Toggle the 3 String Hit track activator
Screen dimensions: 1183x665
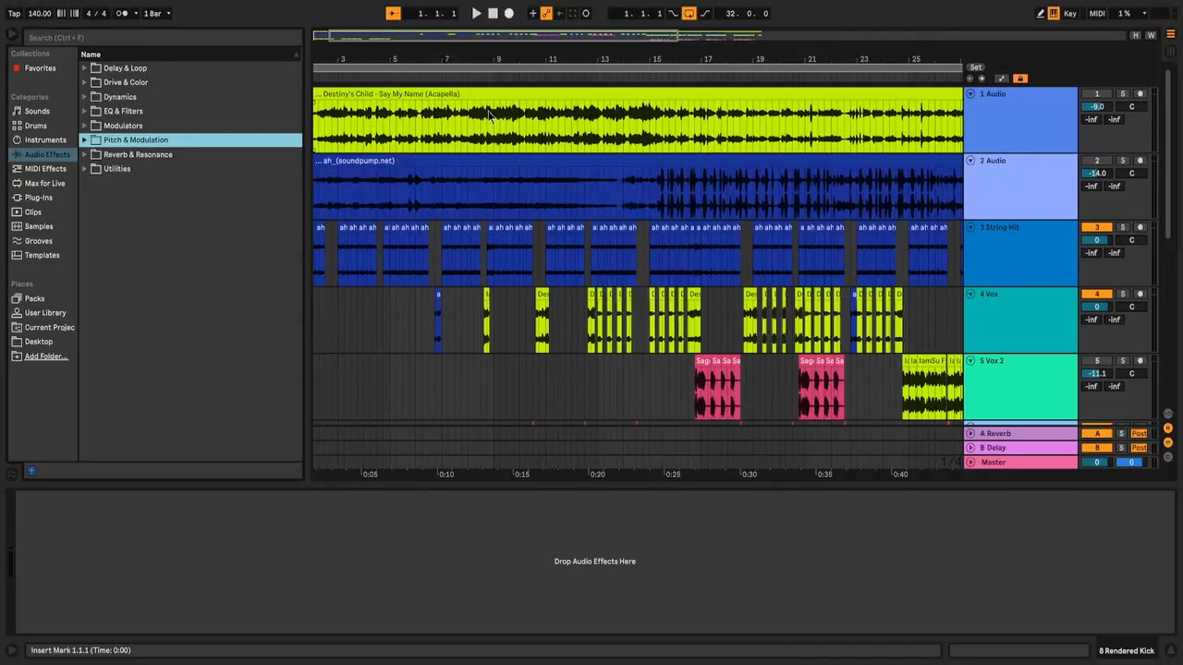(x=1097, y=227)
